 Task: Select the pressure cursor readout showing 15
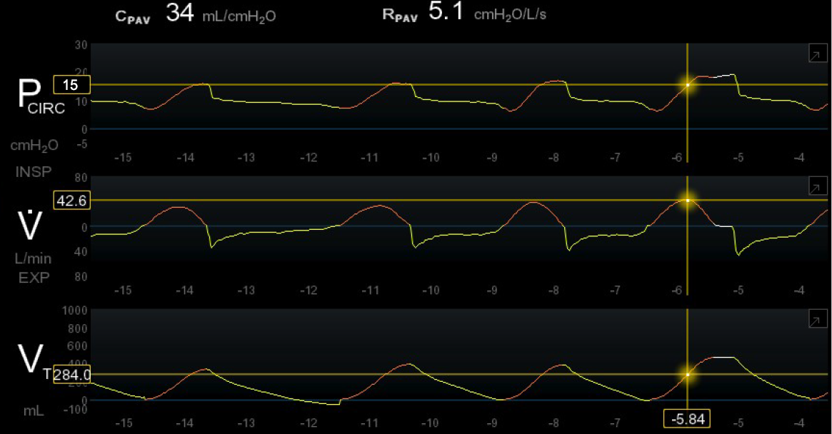tap(71, 85)
